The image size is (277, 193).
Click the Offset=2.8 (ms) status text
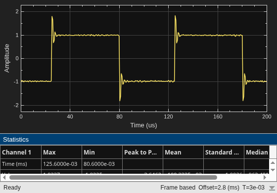point(219,188)
